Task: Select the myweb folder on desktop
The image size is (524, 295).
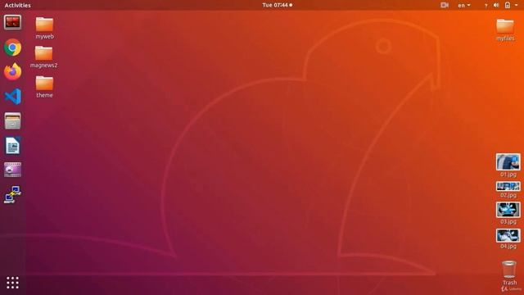Action: (44, 28)
